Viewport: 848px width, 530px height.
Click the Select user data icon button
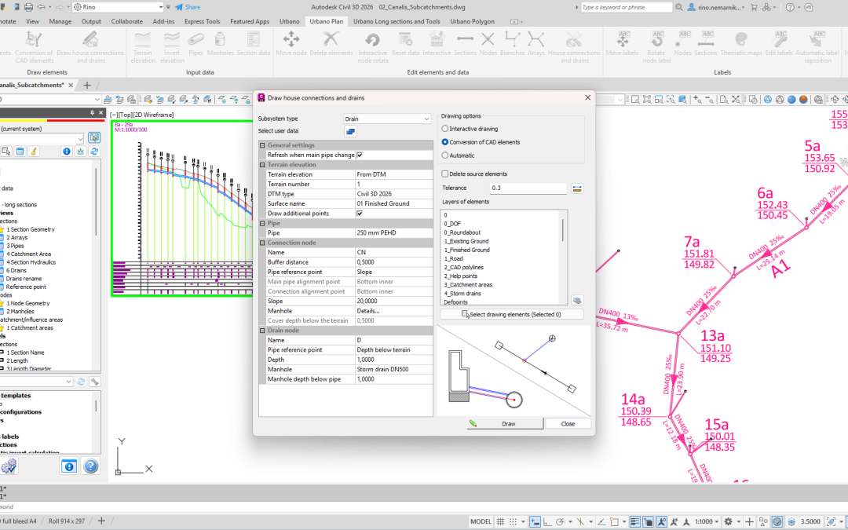click(x=350, y=131)
